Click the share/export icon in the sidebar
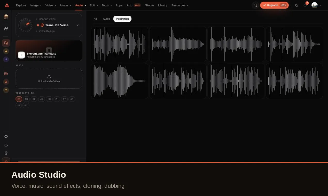This screenshot has width=328, height=196. pyautogui.click(x=6, y=145)
